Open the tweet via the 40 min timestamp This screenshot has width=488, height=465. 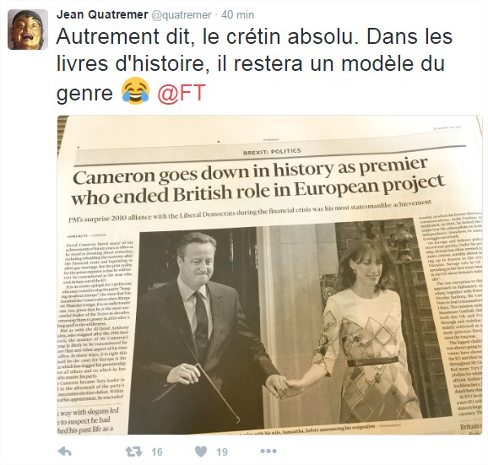tap(238, 15)
